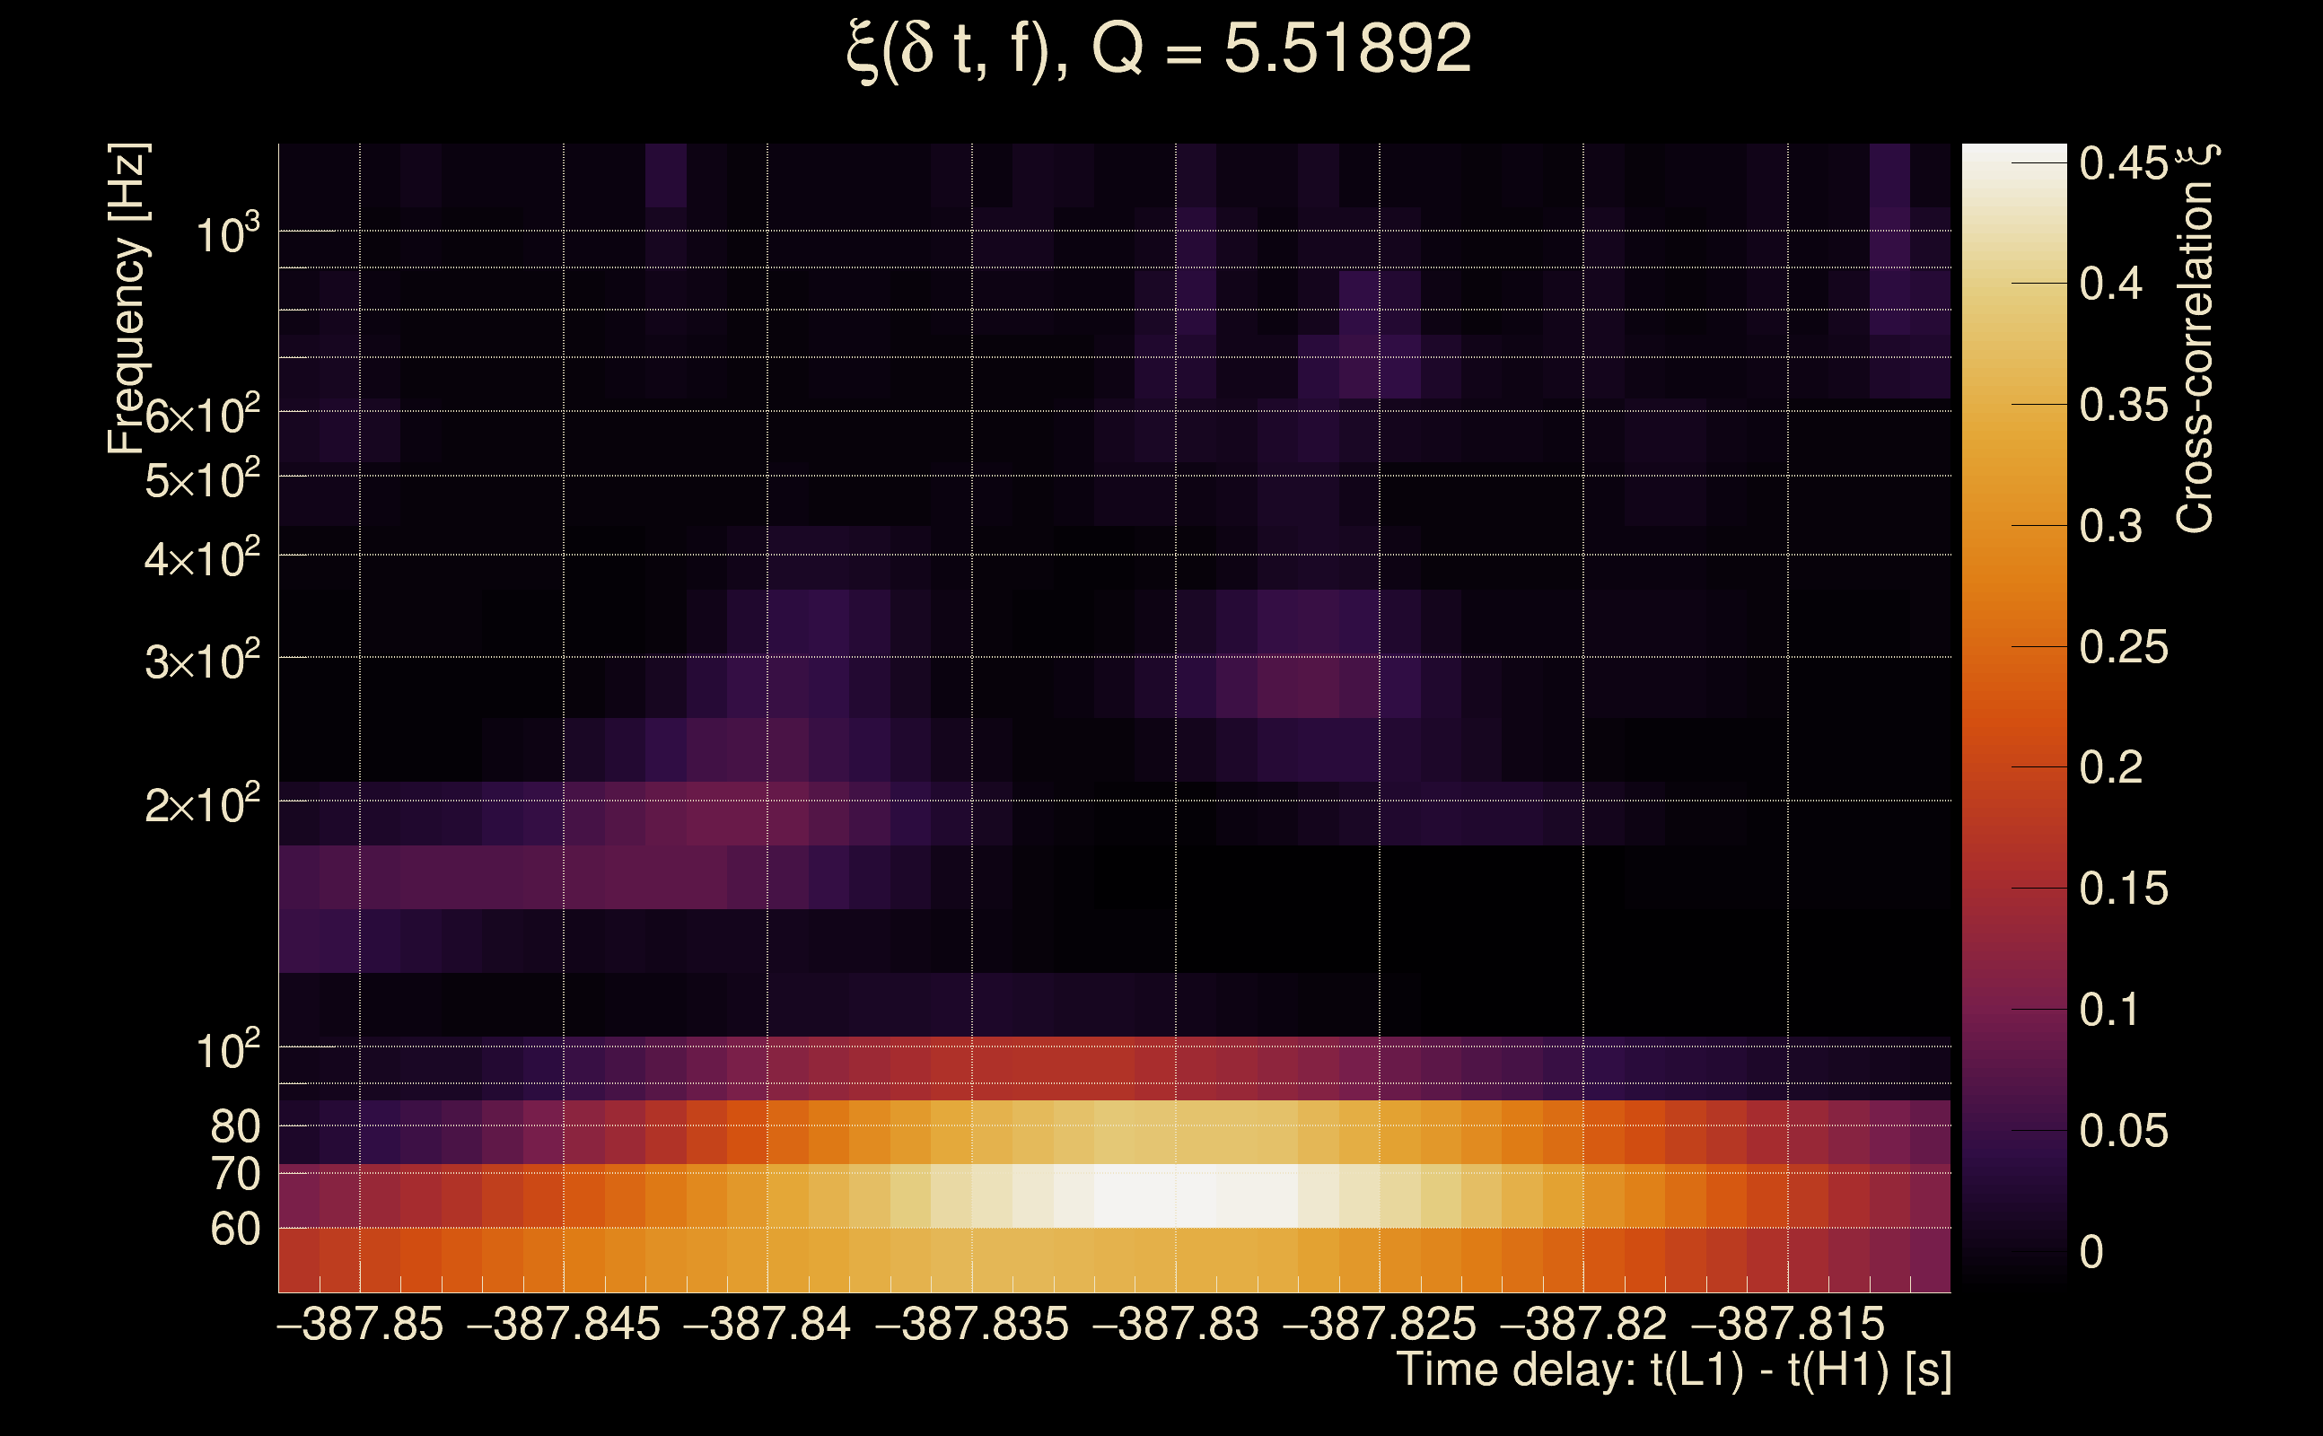Click the -387.85 x-axis tick label
Viewport: 2323px width, 1436px height.
pos(360,1325)
